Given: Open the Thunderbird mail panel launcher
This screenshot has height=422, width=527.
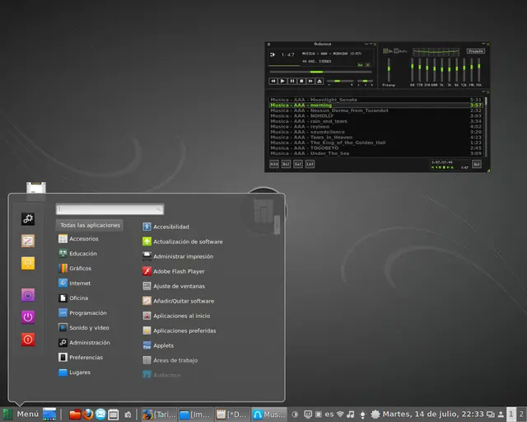Looking at the screenshot, I should [x=100, y=415].
